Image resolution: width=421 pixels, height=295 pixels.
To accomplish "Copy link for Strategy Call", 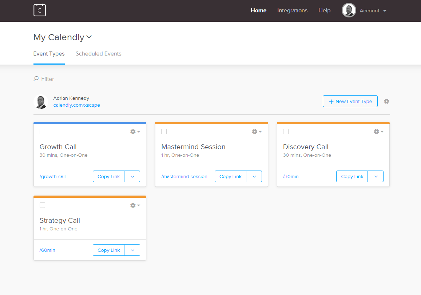I will [x=109, y=250].
